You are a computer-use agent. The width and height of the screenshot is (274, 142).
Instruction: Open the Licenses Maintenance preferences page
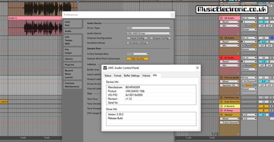coord(72,85)
